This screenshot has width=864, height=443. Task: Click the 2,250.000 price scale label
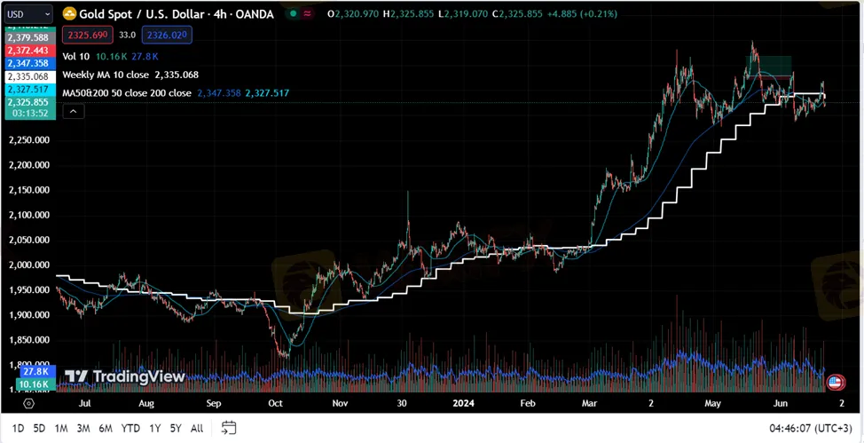click(x=30, y=140)
